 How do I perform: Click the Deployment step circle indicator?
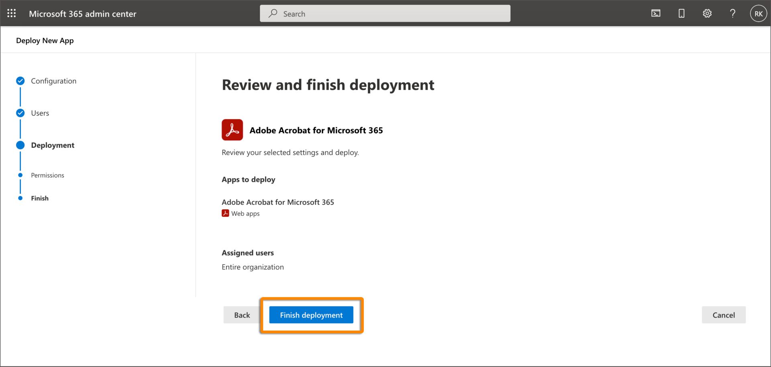coord(20,145)
